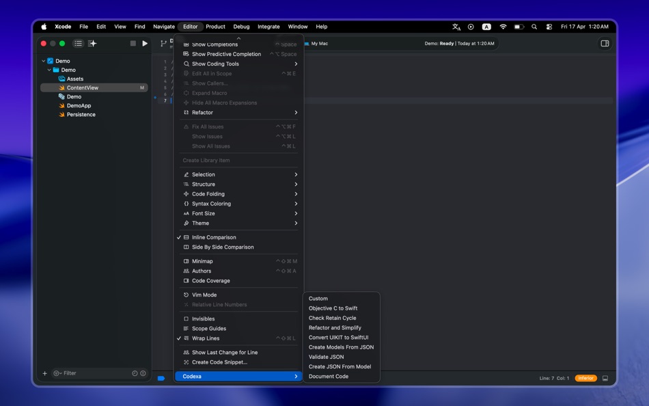649x406 pixels.
Task: Disable Wrap Lines option
Action: click(239, 338)
